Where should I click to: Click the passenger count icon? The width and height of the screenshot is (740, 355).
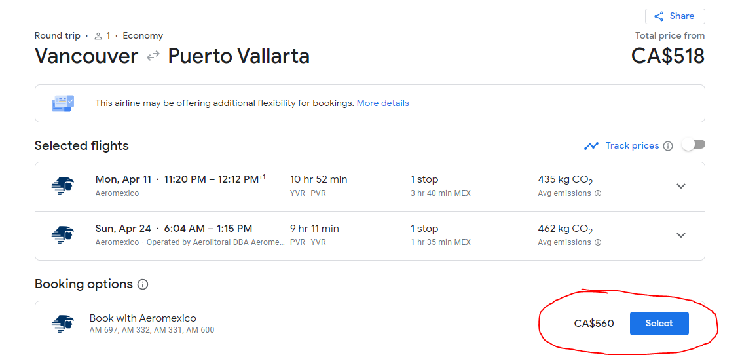point(98,36)
